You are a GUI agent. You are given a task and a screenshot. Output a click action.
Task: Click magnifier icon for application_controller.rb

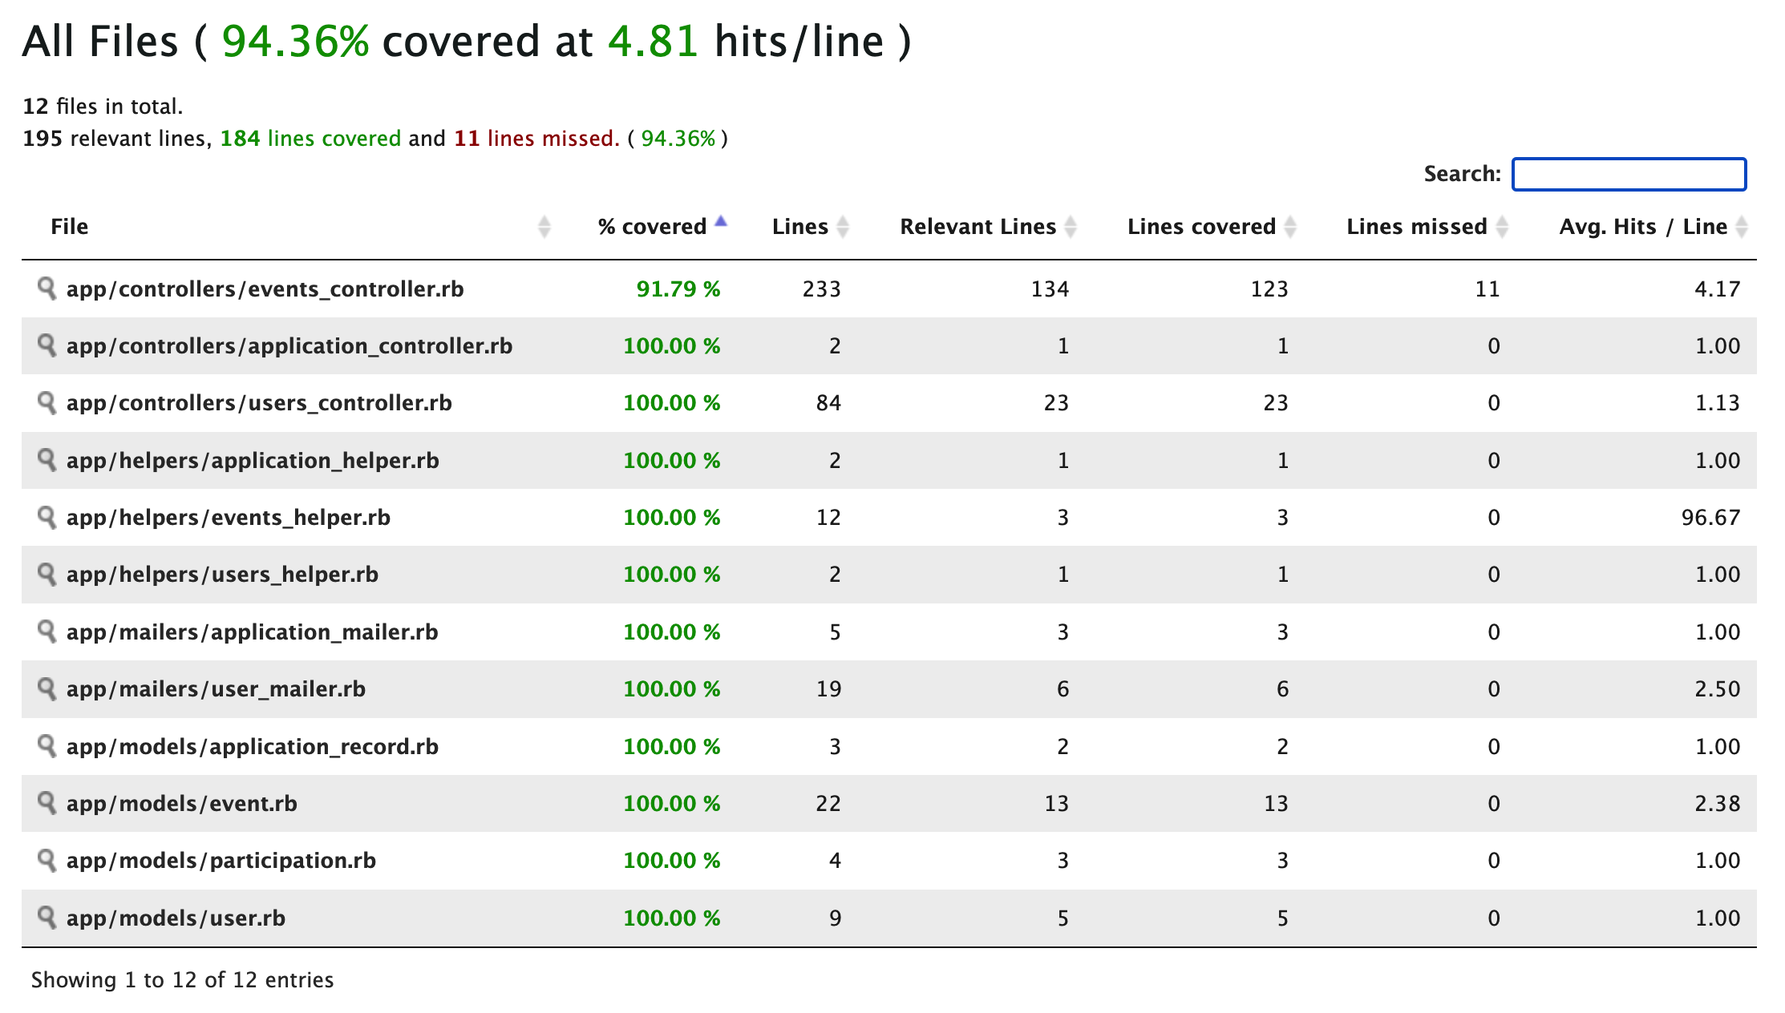[47, 345]
